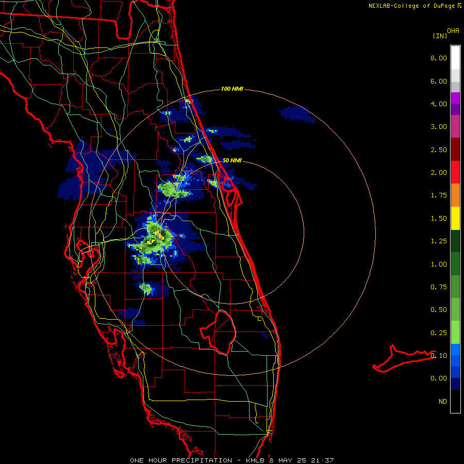Click the 4.00 legend value
The height and width of the screenshot is (464, 464).
click(439, 104)
